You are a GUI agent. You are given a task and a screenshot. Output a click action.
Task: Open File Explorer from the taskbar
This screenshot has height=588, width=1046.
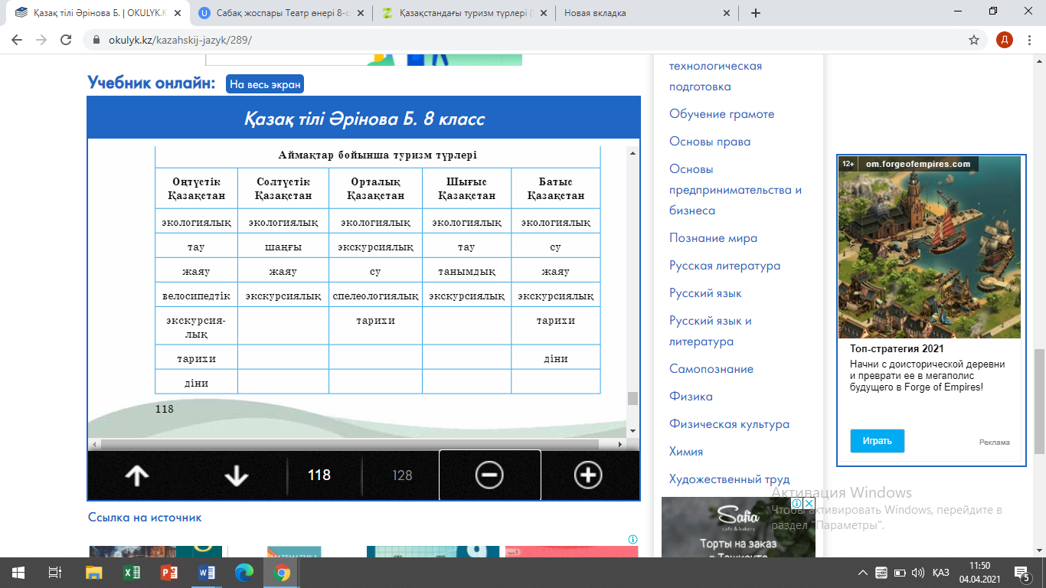click(93, 573)
